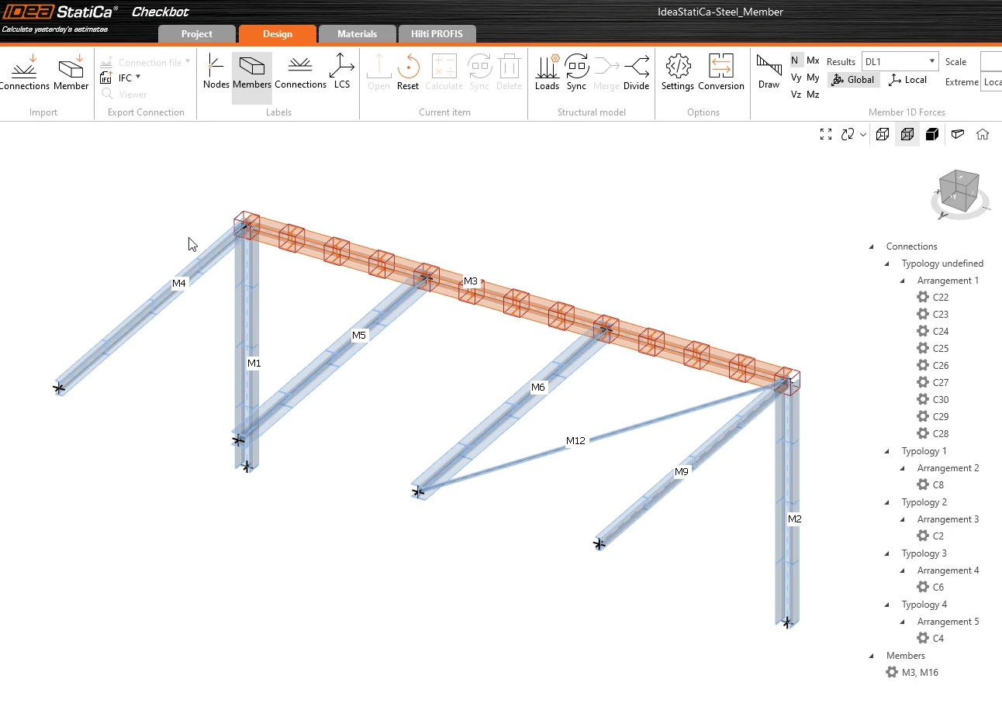Click the Reset current item icon
Viewport: 1002px width, 703px height.
pos(408,72)
